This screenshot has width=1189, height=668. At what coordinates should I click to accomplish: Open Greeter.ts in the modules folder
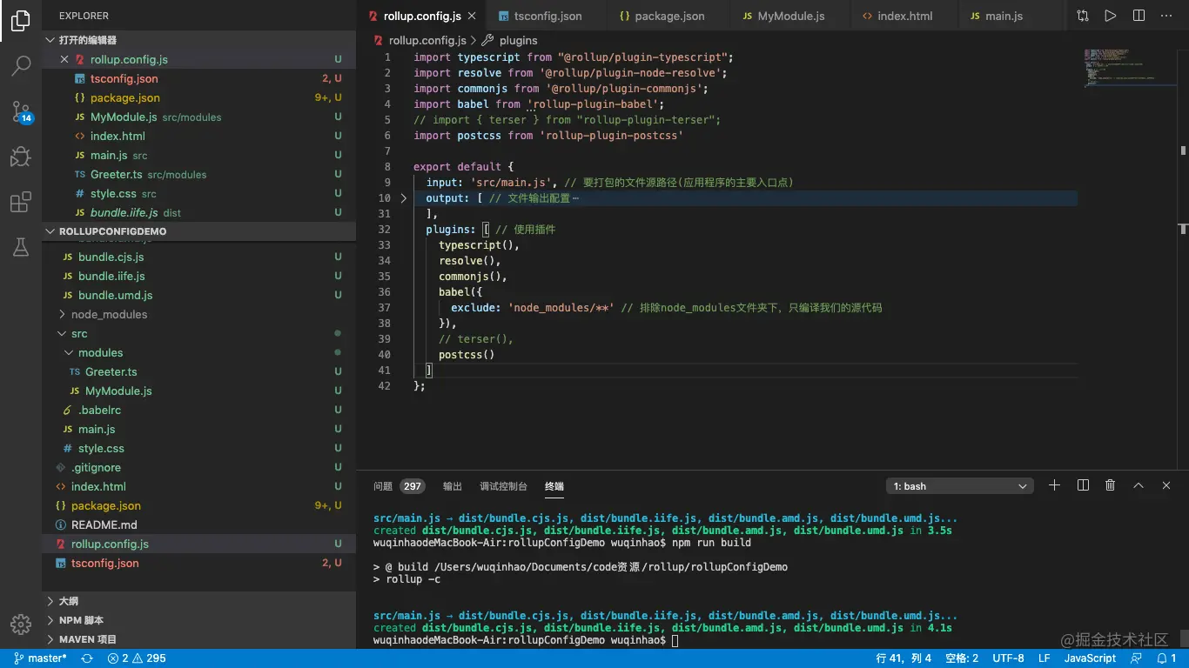click(111, 371)
